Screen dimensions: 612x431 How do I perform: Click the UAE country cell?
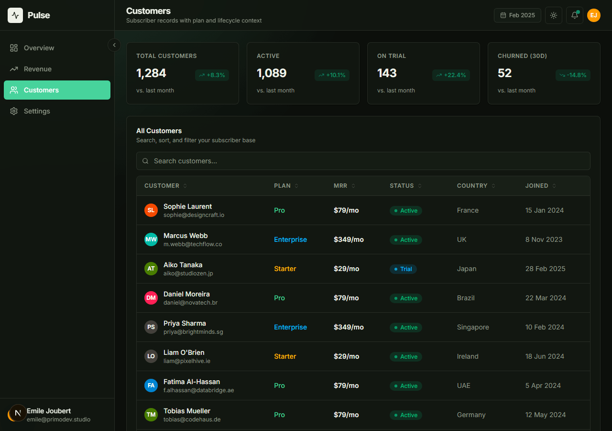tap(464, 386)
